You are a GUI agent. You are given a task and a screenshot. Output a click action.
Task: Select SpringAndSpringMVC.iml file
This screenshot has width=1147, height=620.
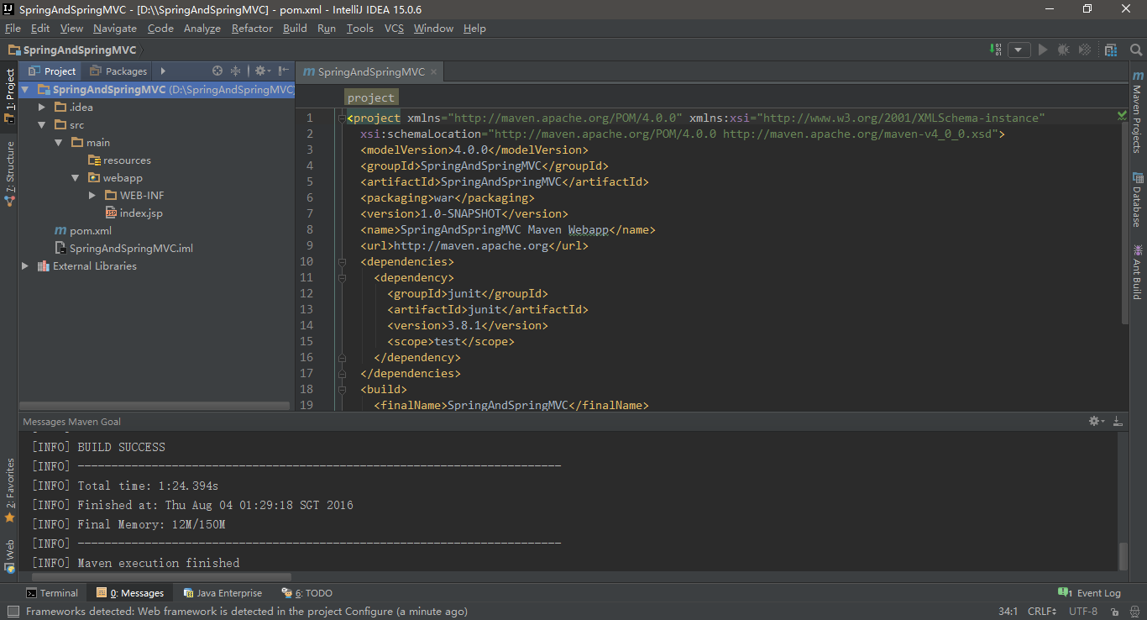point(124,248)
